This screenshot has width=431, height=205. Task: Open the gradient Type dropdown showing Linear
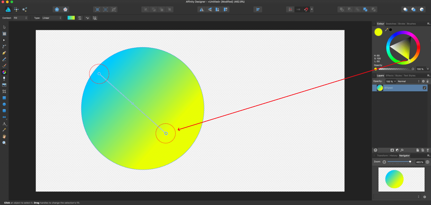(x=52, y=18)
